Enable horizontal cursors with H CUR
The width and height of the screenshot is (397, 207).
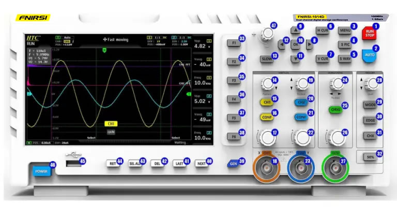click(x=323, y=30)
